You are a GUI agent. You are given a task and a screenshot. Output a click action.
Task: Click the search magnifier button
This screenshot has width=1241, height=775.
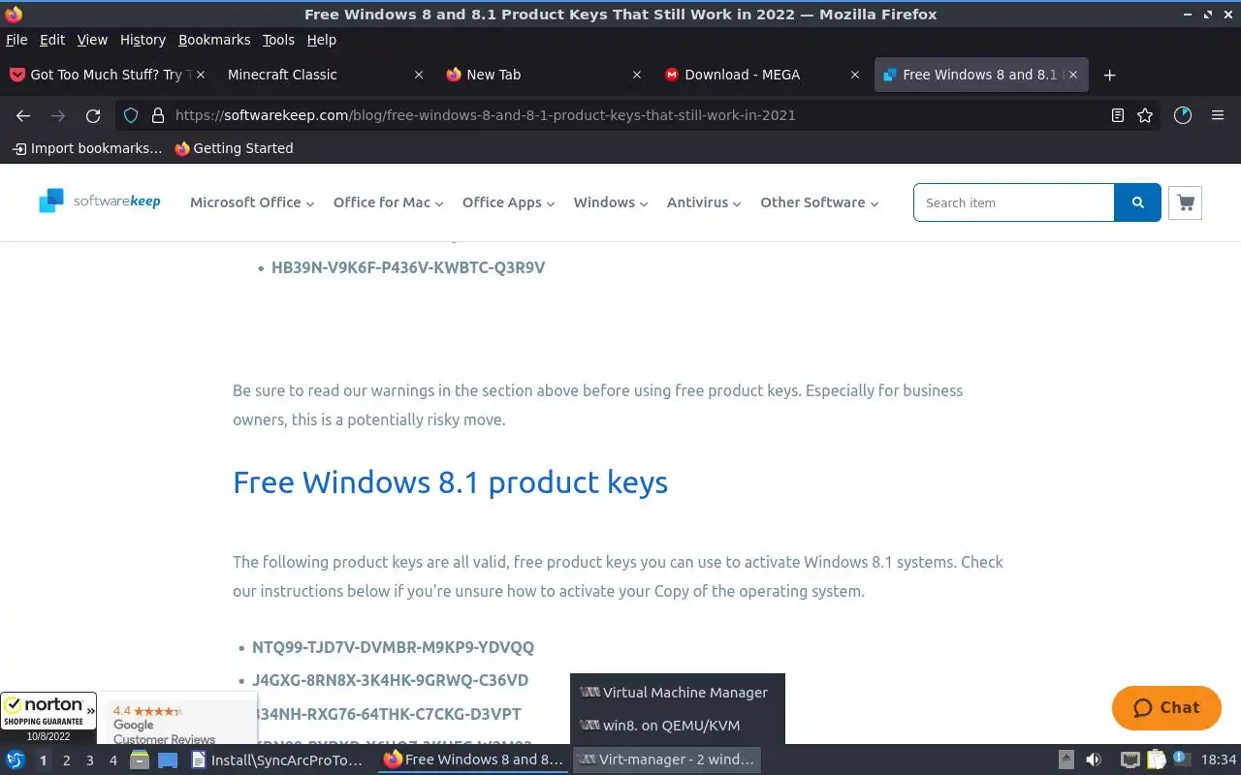pos(1137,202)
